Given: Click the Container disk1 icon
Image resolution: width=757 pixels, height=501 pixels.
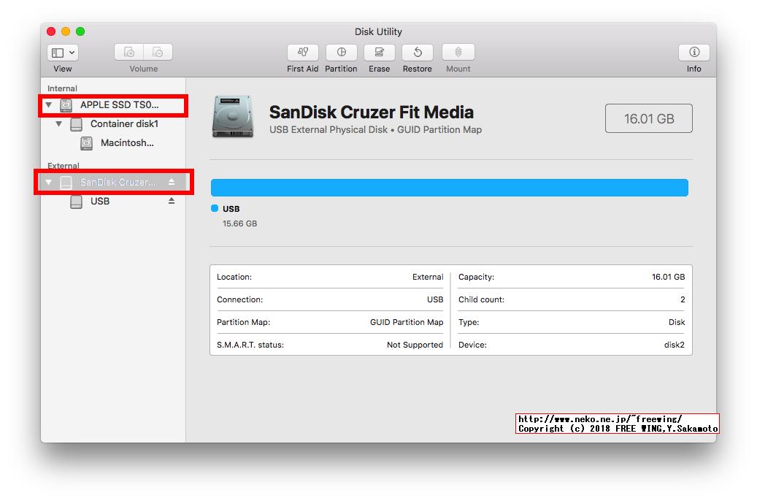Looking at the screenshot, I should (76, 124).
